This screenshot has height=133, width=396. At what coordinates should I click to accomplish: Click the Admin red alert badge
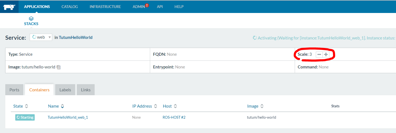coord(147,5)
